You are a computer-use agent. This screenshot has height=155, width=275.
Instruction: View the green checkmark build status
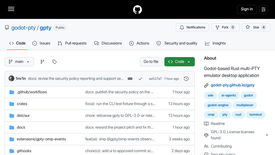tap(140, 79)
